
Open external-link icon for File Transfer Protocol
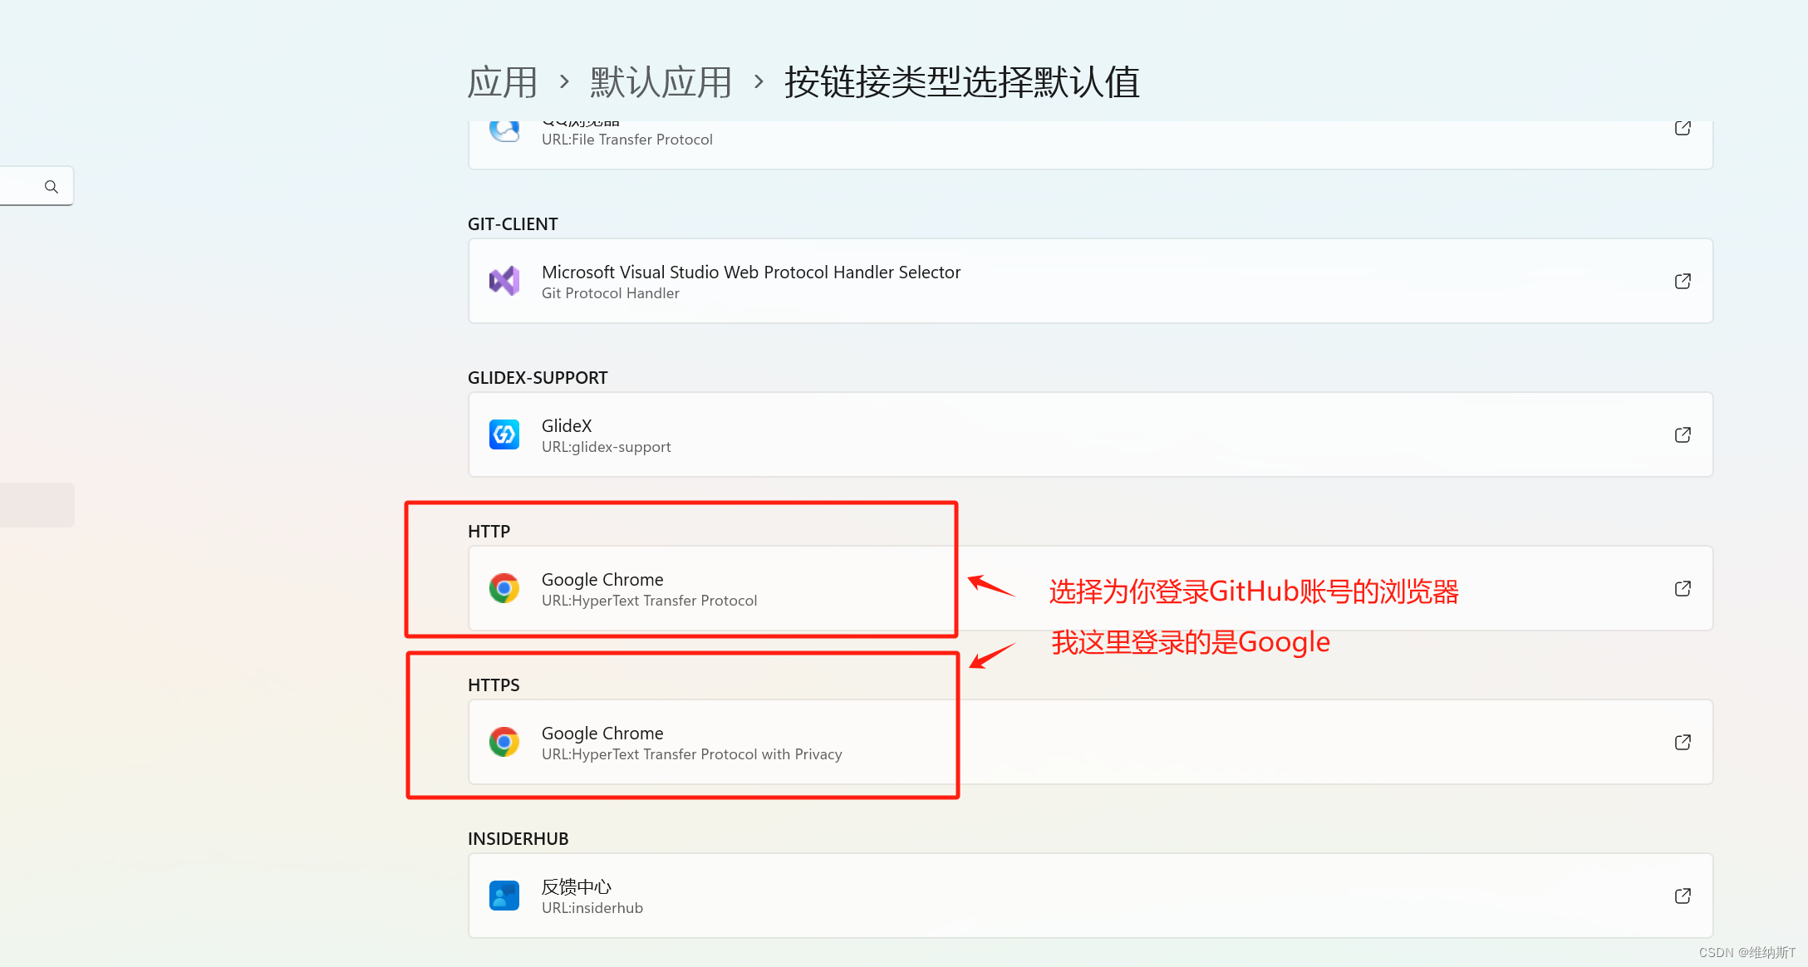(1683, 128)
